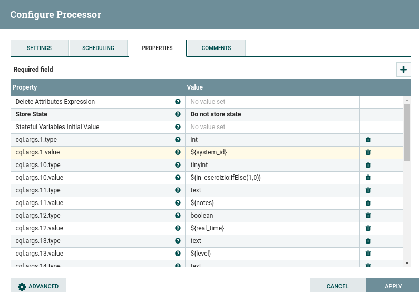Open the Advanced configuration

pyautogui.click(x=38, y=286)
